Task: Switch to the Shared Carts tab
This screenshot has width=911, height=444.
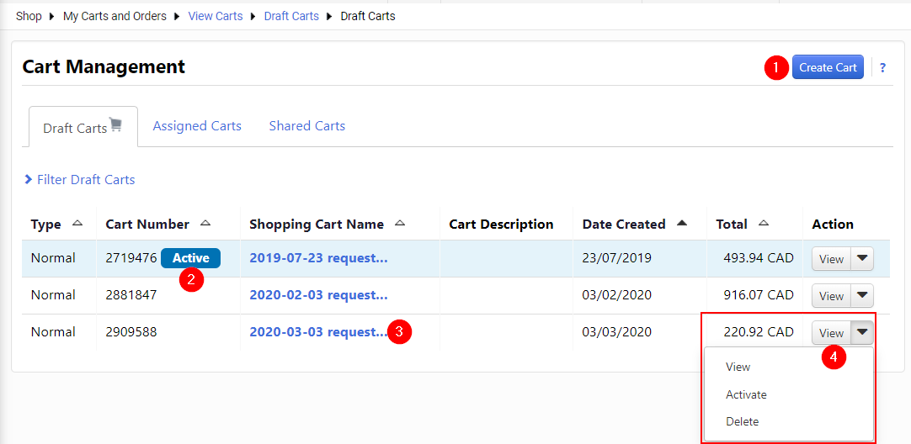Action: pyautogui.click(x=306, y=126)
